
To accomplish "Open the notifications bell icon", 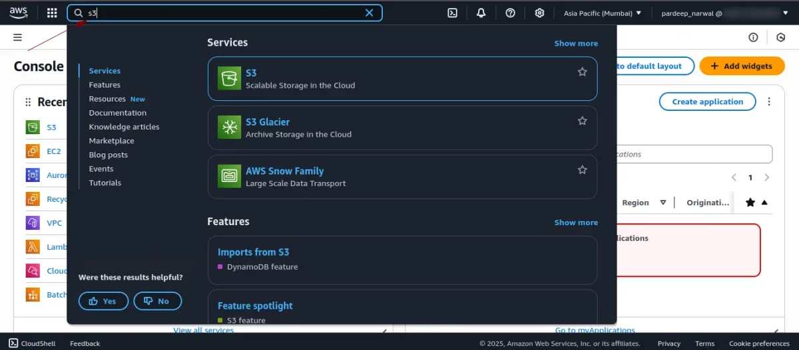I will [481, 13].
